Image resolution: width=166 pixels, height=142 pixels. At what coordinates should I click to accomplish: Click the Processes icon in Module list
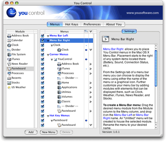(9, 73)
